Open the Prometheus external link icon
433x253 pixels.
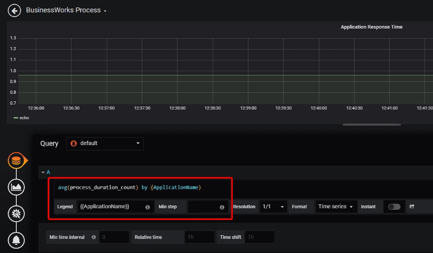pos(412,207)
